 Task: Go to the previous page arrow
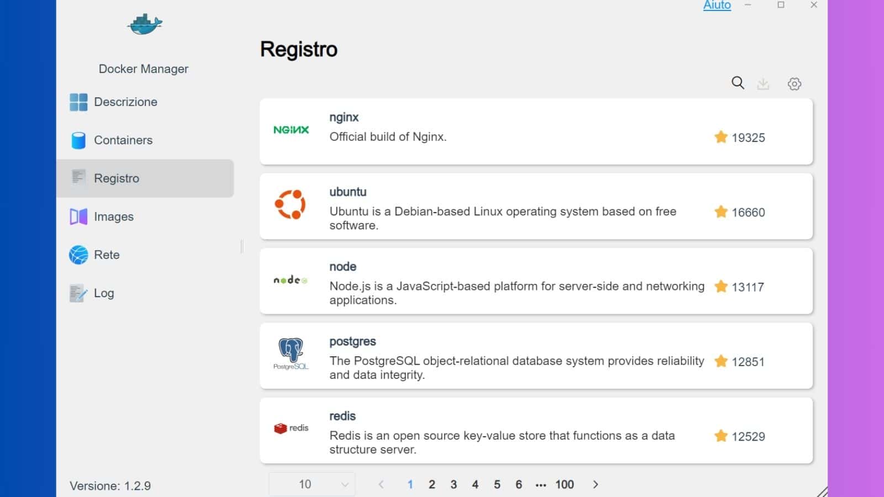click(x=381, y=484)
